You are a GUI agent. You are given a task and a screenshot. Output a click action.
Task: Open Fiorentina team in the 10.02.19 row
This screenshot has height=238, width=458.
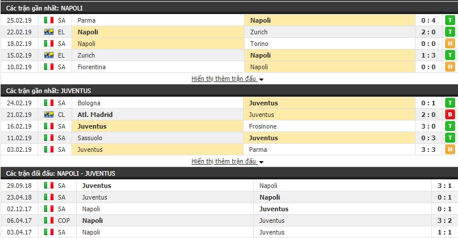[x=91, y=68]
